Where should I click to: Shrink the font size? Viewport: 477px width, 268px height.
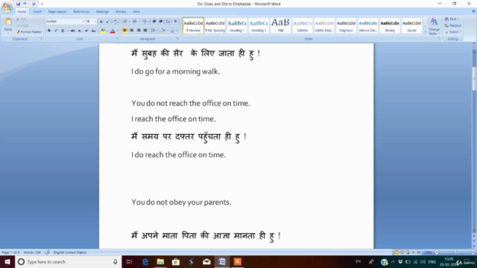[x=107, y=22]
